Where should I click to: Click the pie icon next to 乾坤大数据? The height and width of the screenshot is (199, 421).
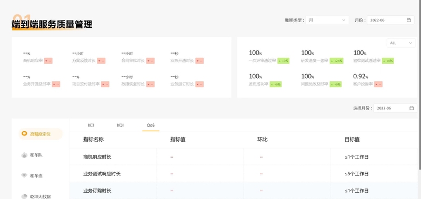point(24,196)
